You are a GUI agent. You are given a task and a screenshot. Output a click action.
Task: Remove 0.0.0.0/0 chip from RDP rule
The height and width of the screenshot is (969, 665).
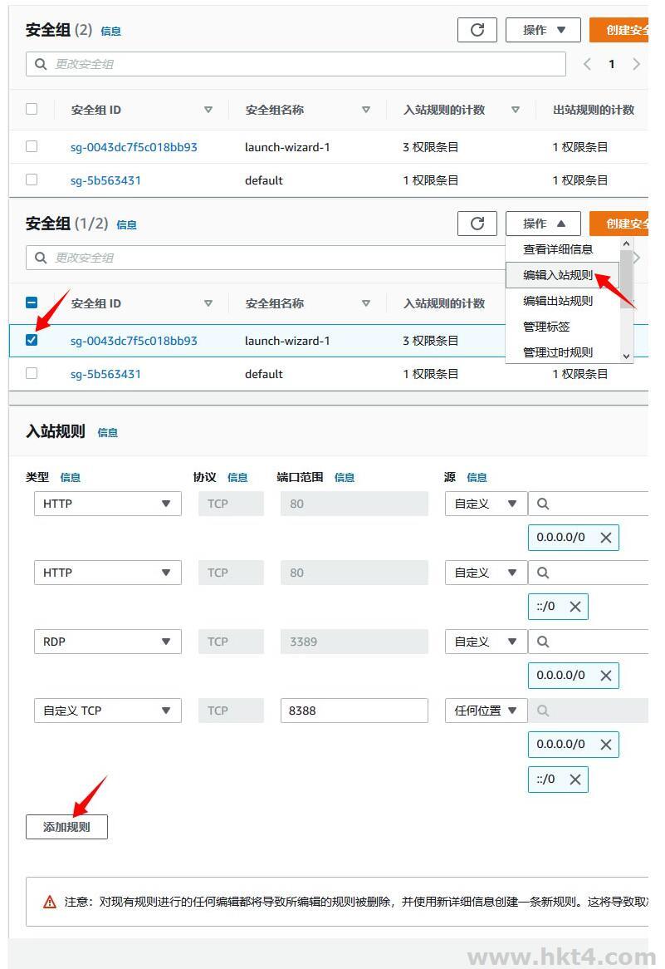pyautogui.click(x=606, y=676)
